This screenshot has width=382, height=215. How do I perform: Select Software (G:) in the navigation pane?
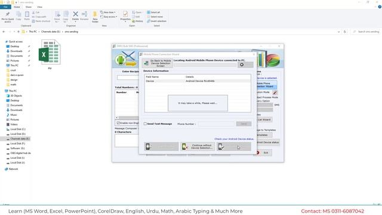click(17, 148)
